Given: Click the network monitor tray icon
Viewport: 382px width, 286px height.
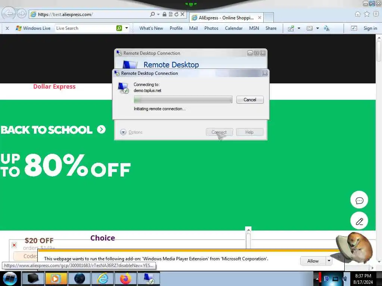Looking at the screenshot, I should [x=335, y=279].
